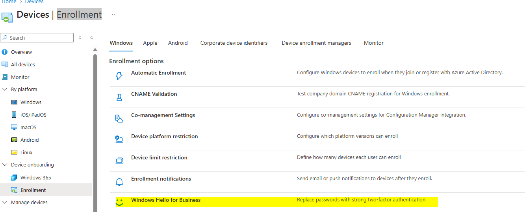
Task: Click the Overview info icon in sidebar
Action: pos(5,52)
